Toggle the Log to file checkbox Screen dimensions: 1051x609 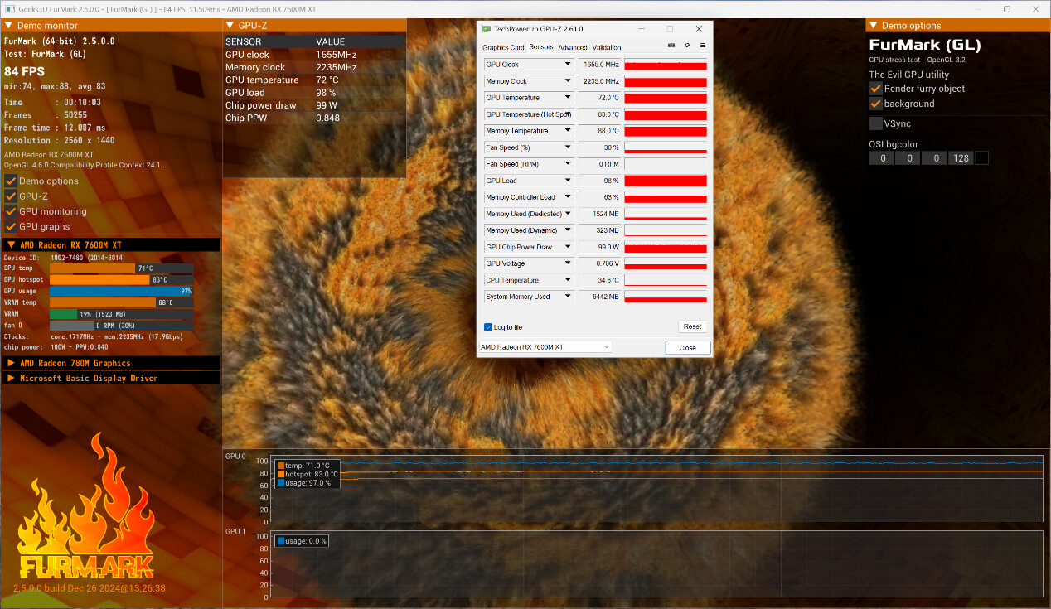click(487, 327)
